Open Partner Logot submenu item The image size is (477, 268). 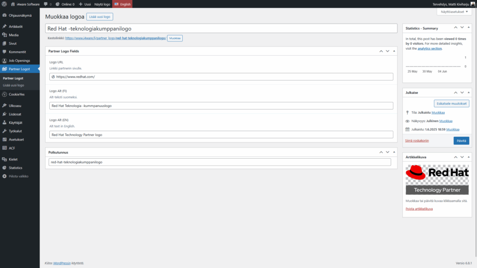pos(13,78)
